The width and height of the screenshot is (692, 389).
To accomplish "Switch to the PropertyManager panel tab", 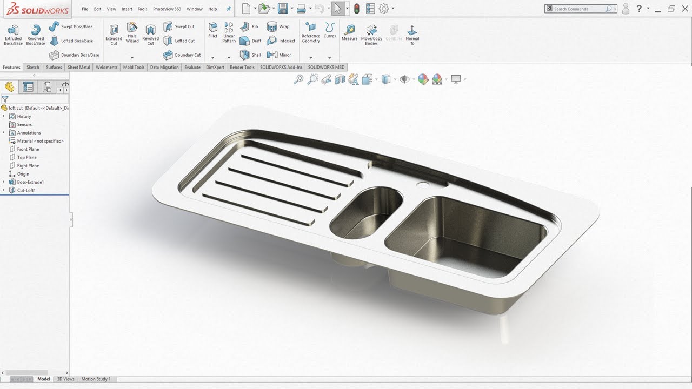I will (x=28, y=87).
